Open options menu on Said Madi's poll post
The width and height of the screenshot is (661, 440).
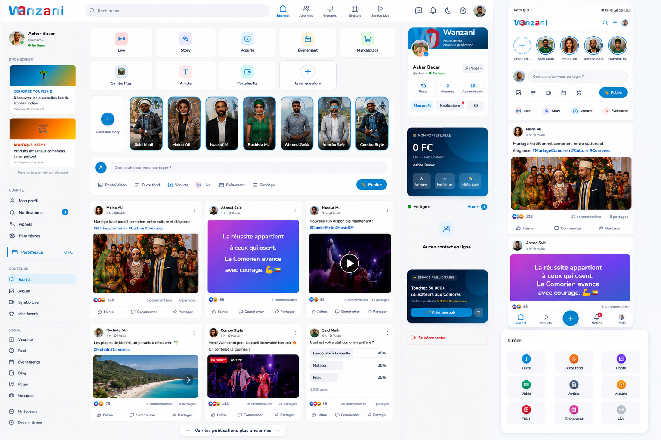tap(387, 333)
